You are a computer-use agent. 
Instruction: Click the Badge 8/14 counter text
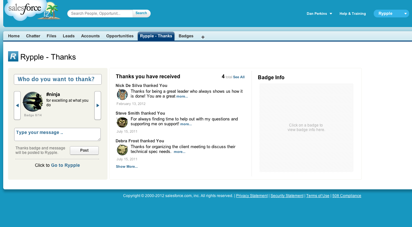[33, 115]
